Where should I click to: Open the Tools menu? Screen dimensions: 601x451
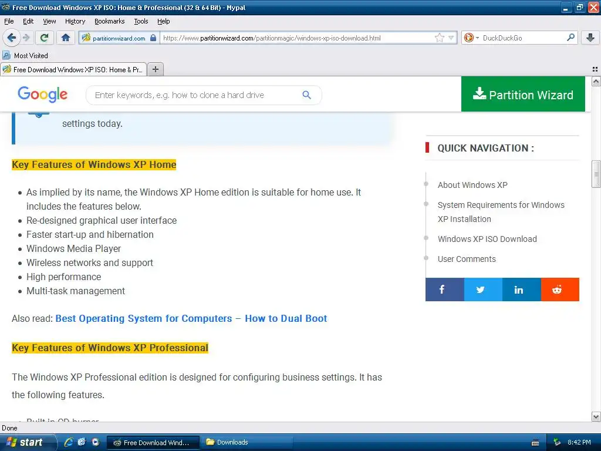141,21
